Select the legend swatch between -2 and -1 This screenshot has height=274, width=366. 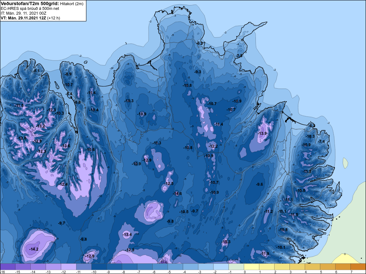[221, 267]
